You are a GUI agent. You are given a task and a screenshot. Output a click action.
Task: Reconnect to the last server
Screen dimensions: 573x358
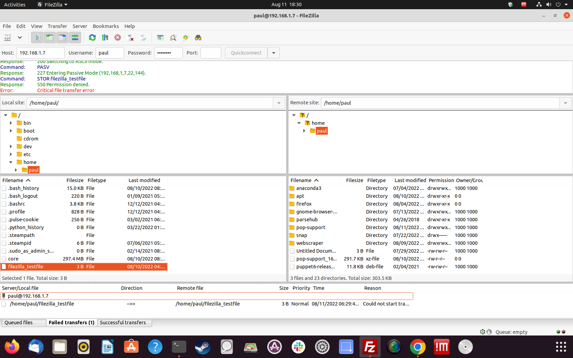click(x=143, y=38)
